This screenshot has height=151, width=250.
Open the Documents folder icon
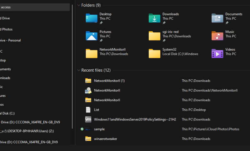[x=217, y=18]
